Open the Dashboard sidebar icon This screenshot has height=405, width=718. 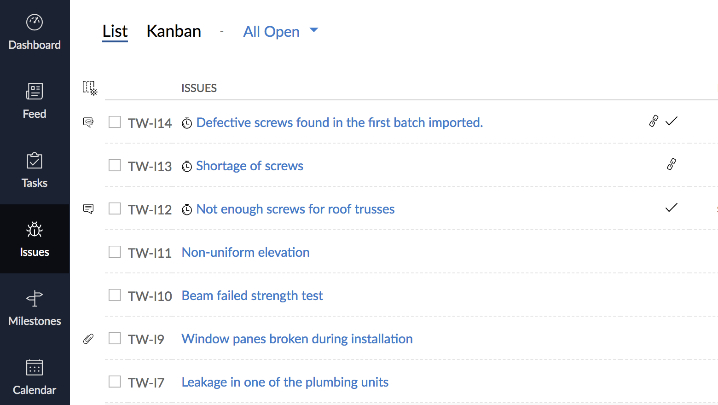pos(35,22)
